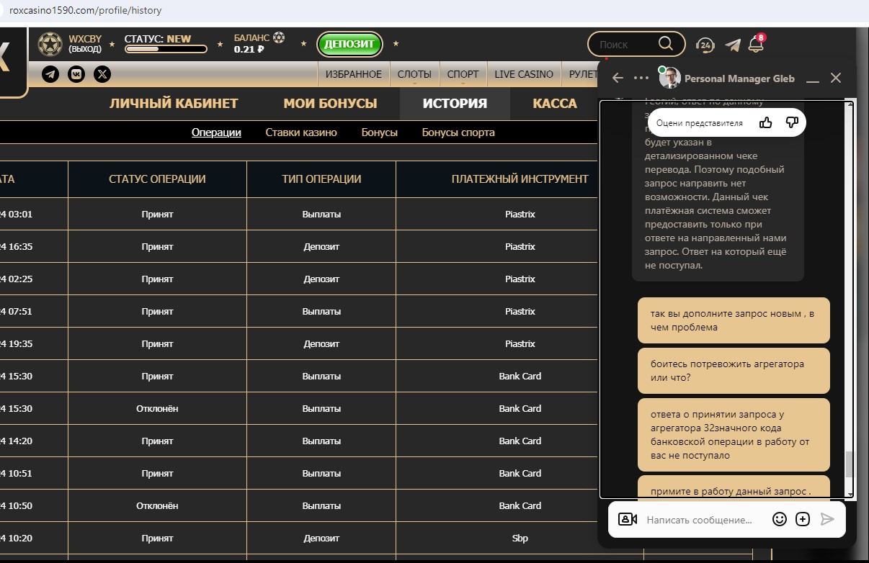Click ТИП ОПЕРАЦИИ column header
Viewport: 869px width, 563px height.
(321, 179)
